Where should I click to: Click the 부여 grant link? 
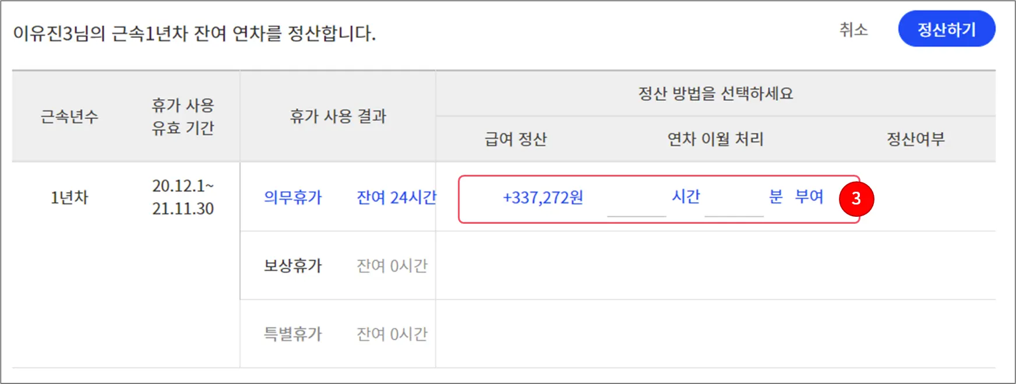click(x=809, y=197)
